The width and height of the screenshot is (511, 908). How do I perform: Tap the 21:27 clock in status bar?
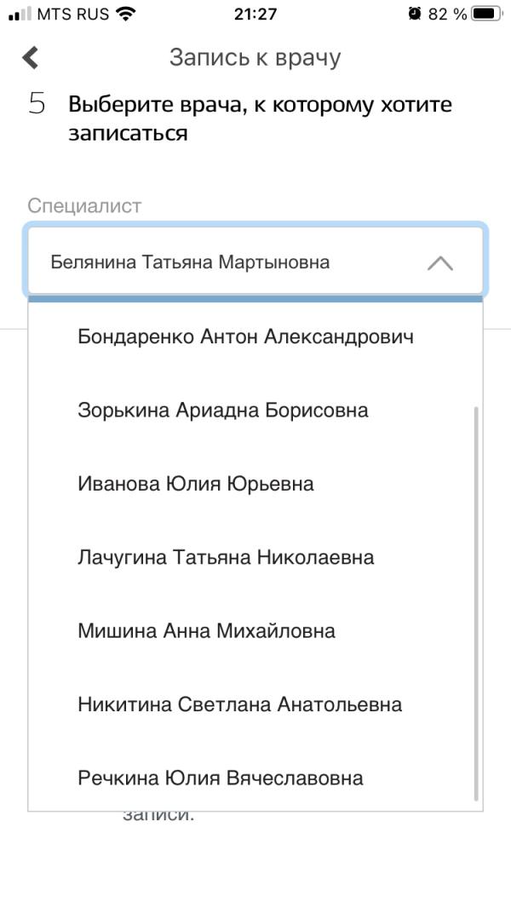pos(255,14)
